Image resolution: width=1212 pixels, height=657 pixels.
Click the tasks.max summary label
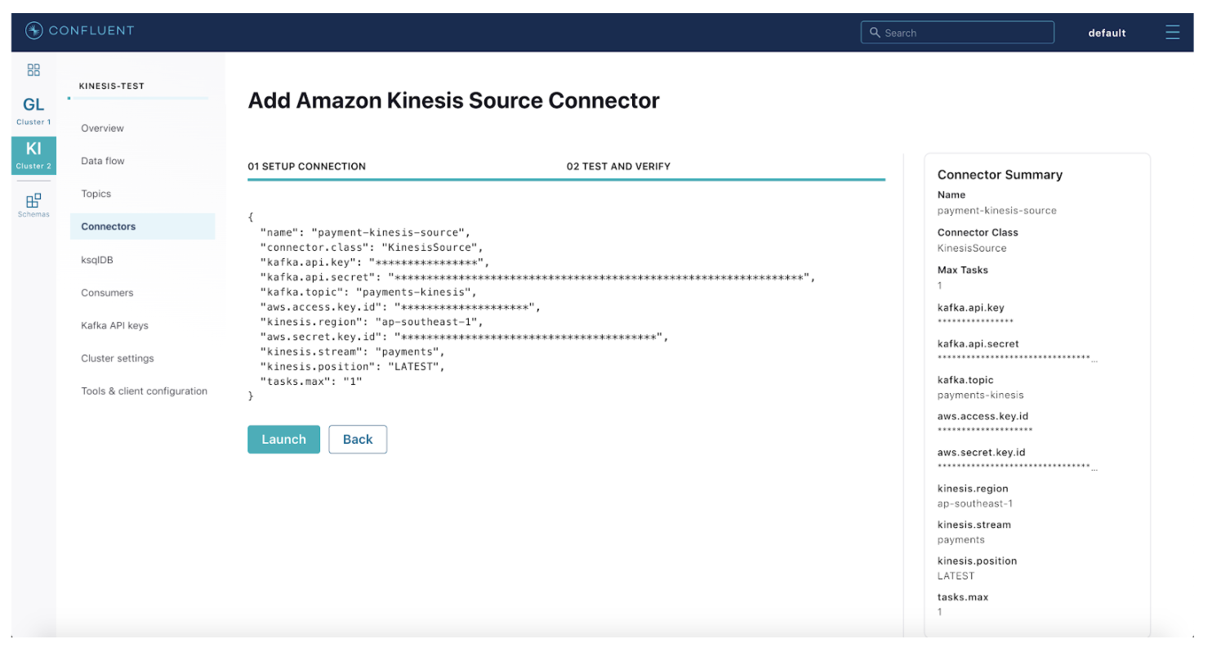962,597
